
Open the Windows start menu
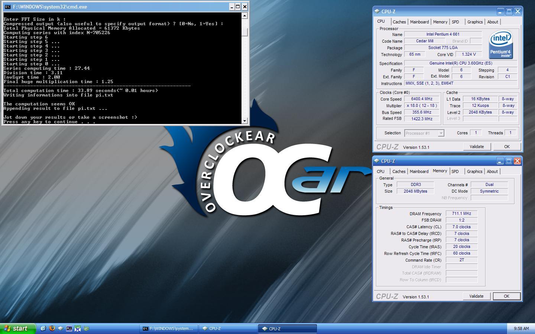18,328
